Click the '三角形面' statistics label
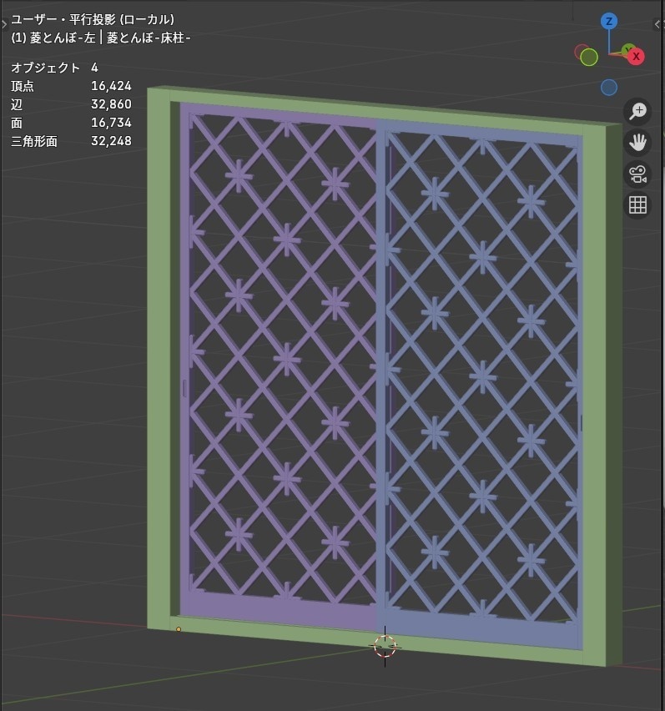 point(34,142)
